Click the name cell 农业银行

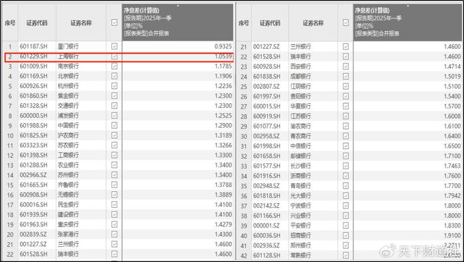point(68,165)
